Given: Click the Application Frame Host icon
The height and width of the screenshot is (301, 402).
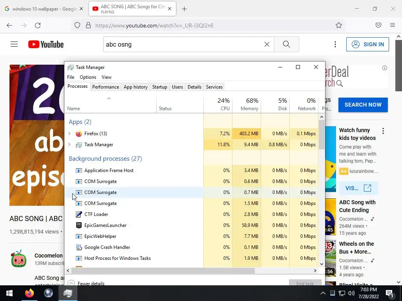Looking at the screenshot, I should pyautogui.click(x=79, y=170).
